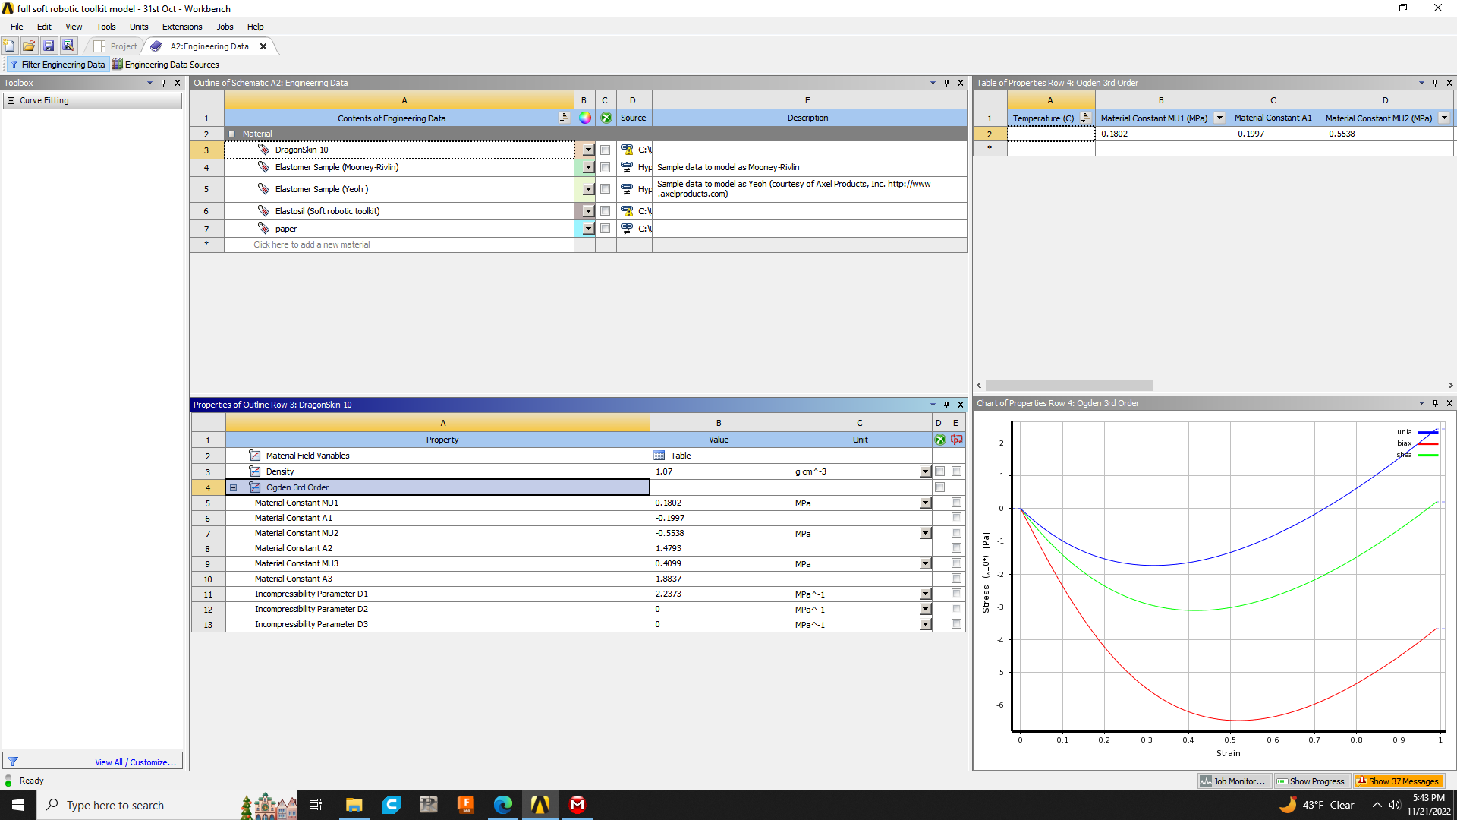Click the color wheel column header icon
This screenshot has width=1457, height=820.
[x=584, y=118]
